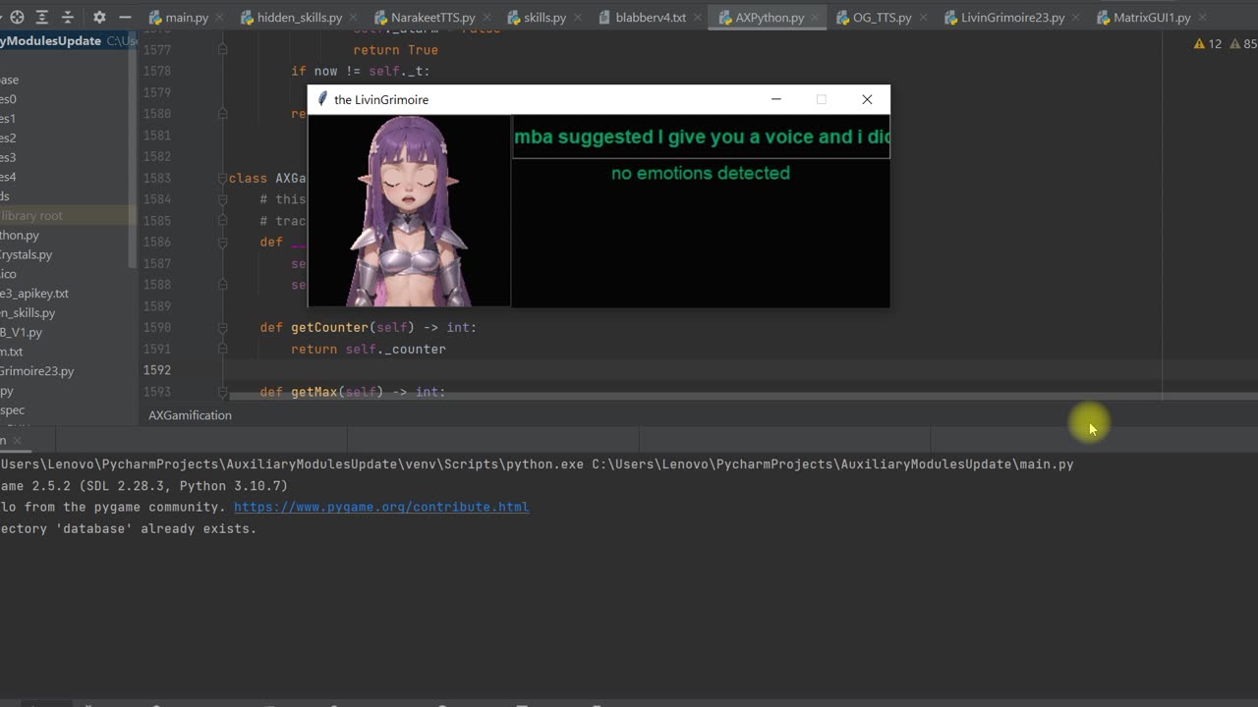Click the getCounter method name in code
The image size is (1258, 707).
pos(329,327)
